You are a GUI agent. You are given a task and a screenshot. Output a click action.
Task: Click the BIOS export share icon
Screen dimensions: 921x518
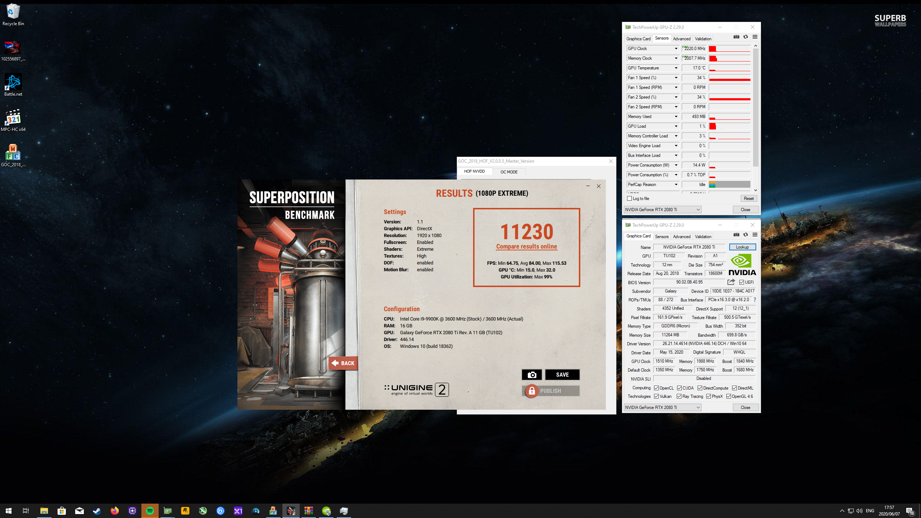731,282
